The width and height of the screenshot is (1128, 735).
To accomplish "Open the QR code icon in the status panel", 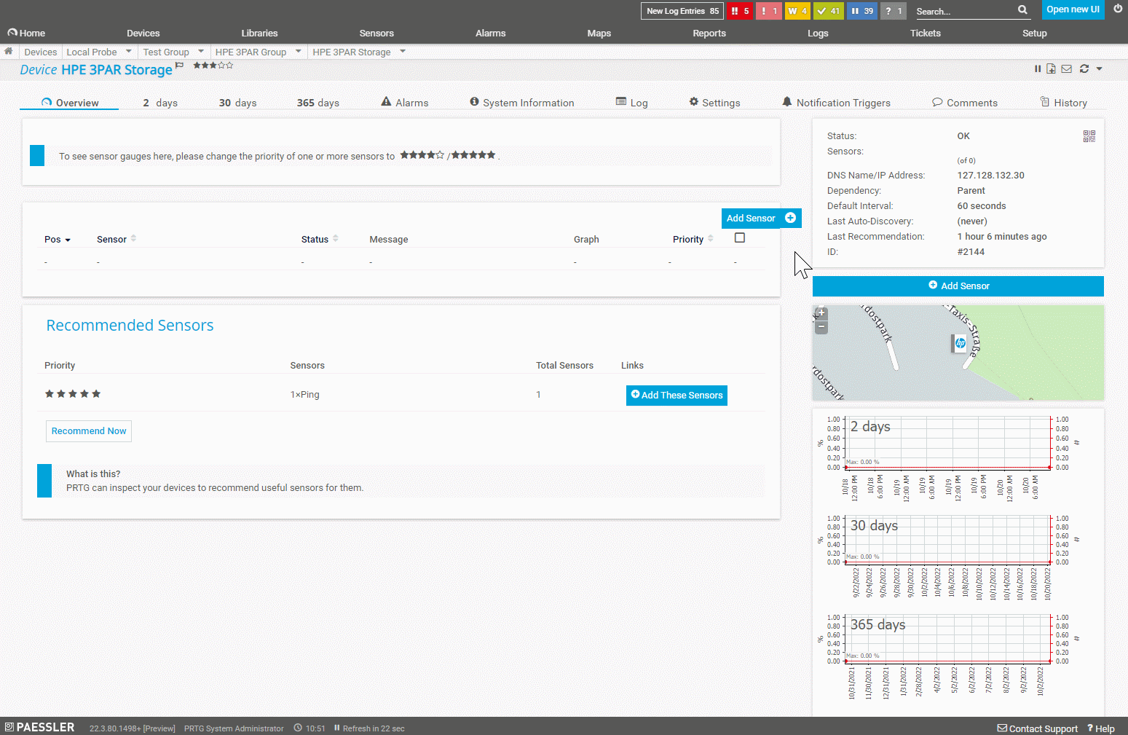I will coord(1089,136).
